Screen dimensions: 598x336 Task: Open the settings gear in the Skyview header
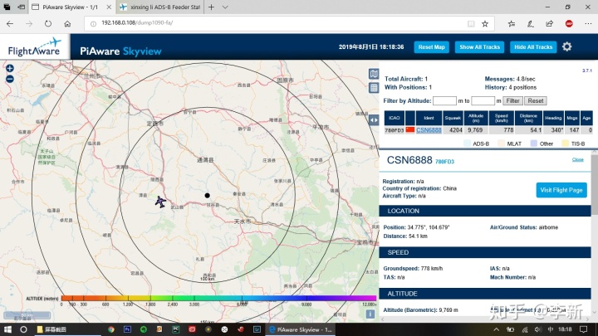567,46
